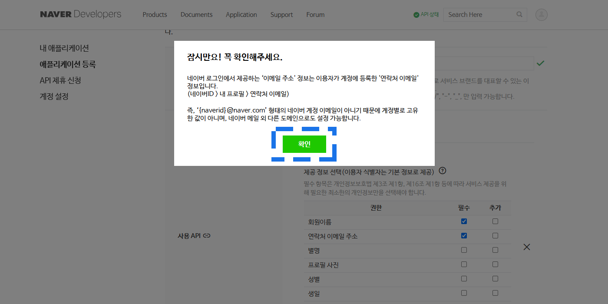
Task: Click the 추가 column header
Action: 495,208
